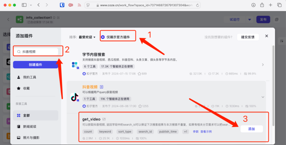Click the card icon next to get_video
This screenshot has height=145, width=286.
(104, 119)
